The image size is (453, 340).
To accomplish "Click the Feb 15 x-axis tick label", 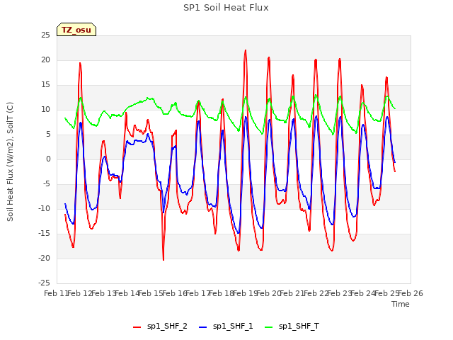I will 151,294.
